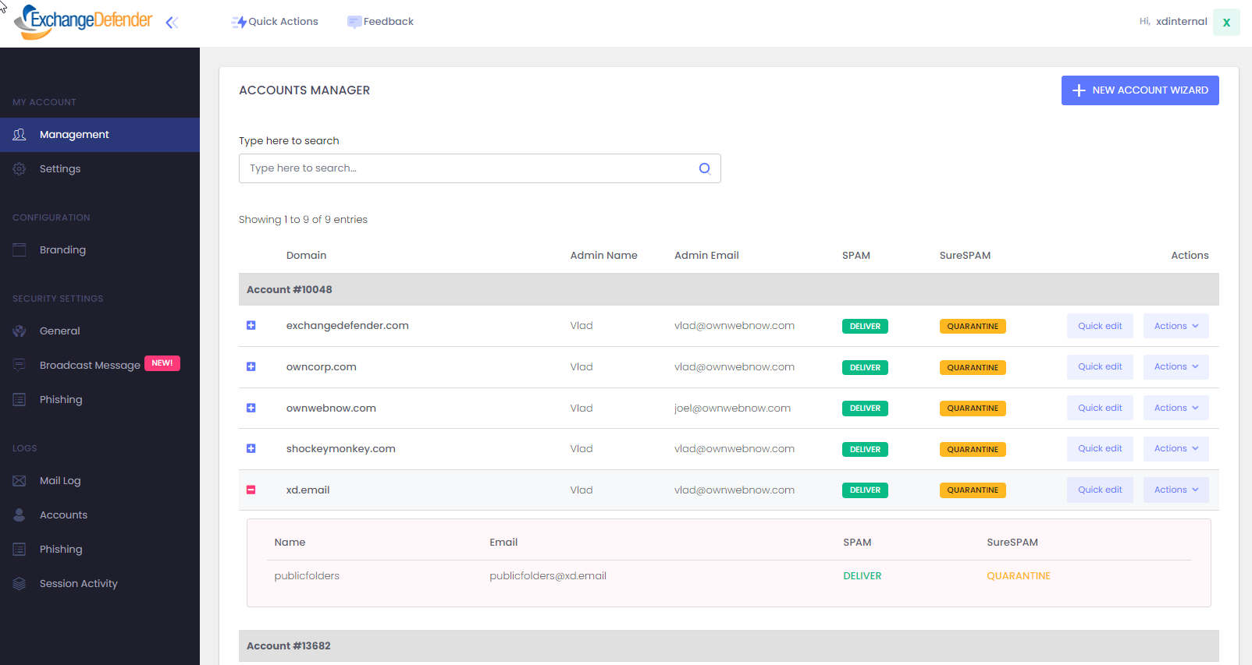Image resolution: width=1252 pixels, height=665 pixels.
Task: Collapse the xd.email row details
Action: point(251,490)
